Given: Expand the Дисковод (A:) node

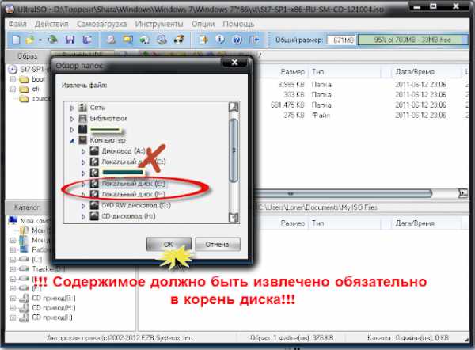Looking at the screenshot, I should coord(84,151).
